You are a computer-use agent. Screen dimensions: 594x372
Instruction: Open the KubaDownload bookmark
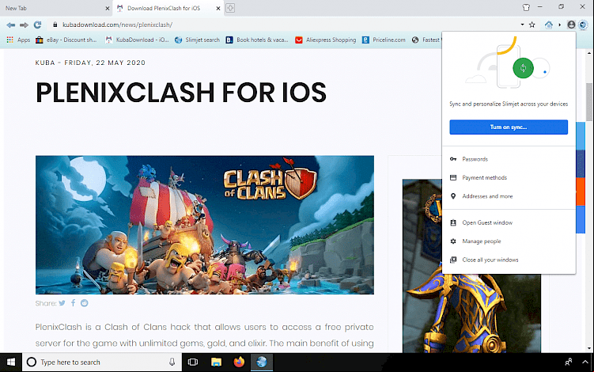(x=137, y=40)
